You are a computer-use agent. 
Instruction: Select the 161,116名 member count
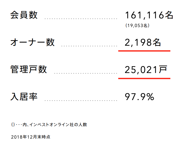[149, 15]
